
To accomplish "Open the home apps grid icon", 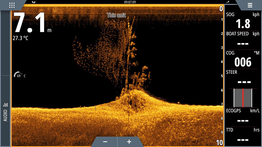I will coord(12,5).
